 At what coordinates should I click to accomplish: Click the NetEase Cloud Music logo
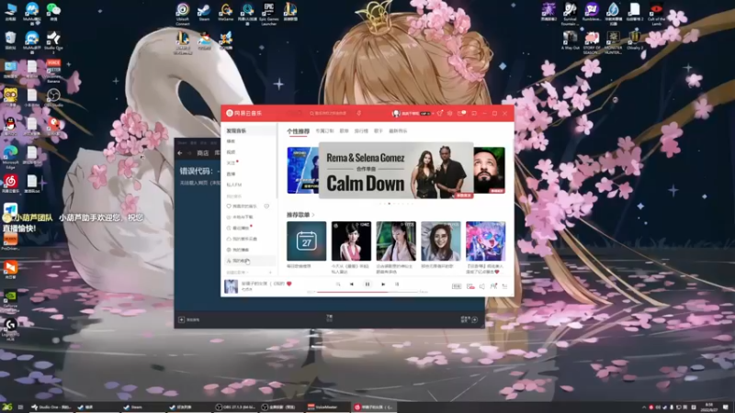pos(244,113)
